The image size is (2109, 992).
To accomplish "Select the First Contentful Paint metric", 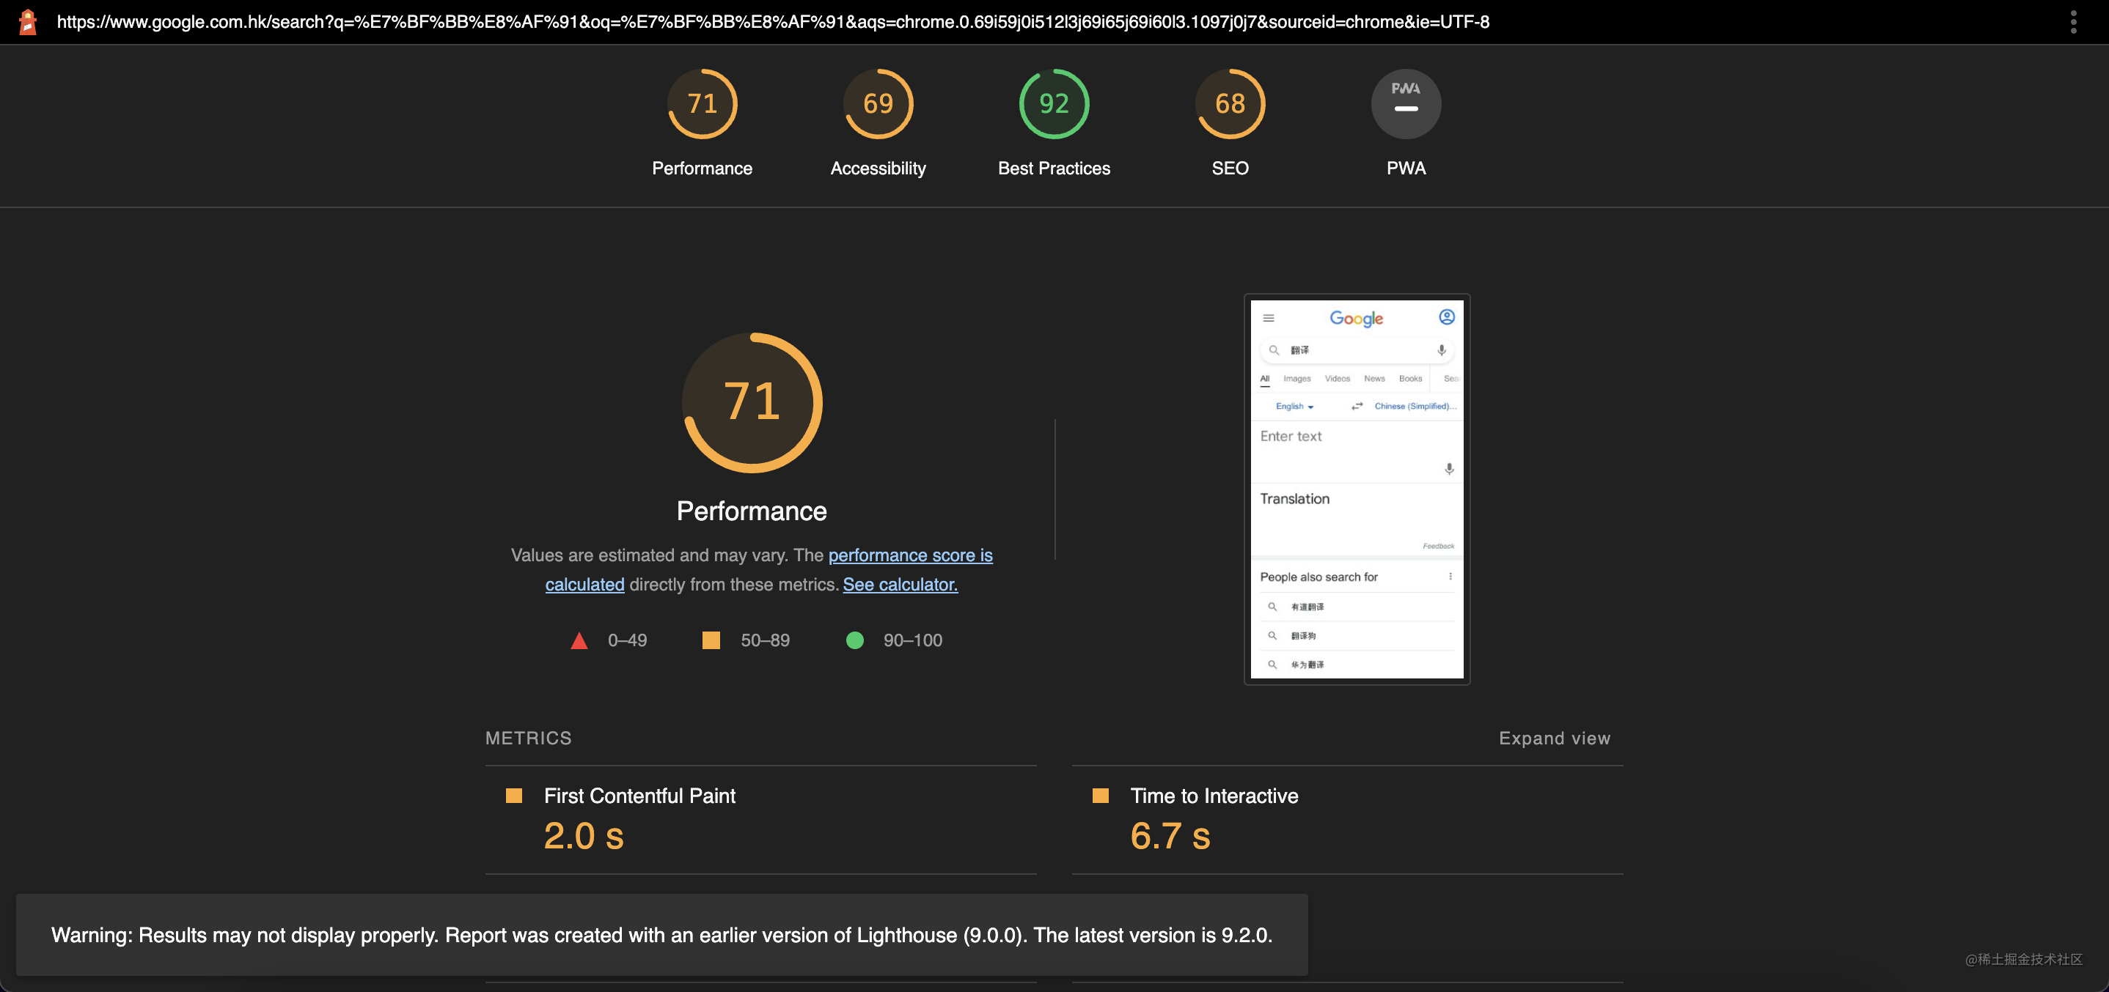I will pos(760,819).
